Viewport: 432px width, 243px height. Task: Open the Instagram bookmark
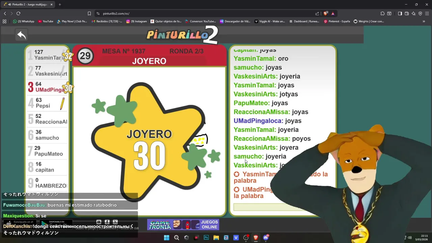click(137, 21)
